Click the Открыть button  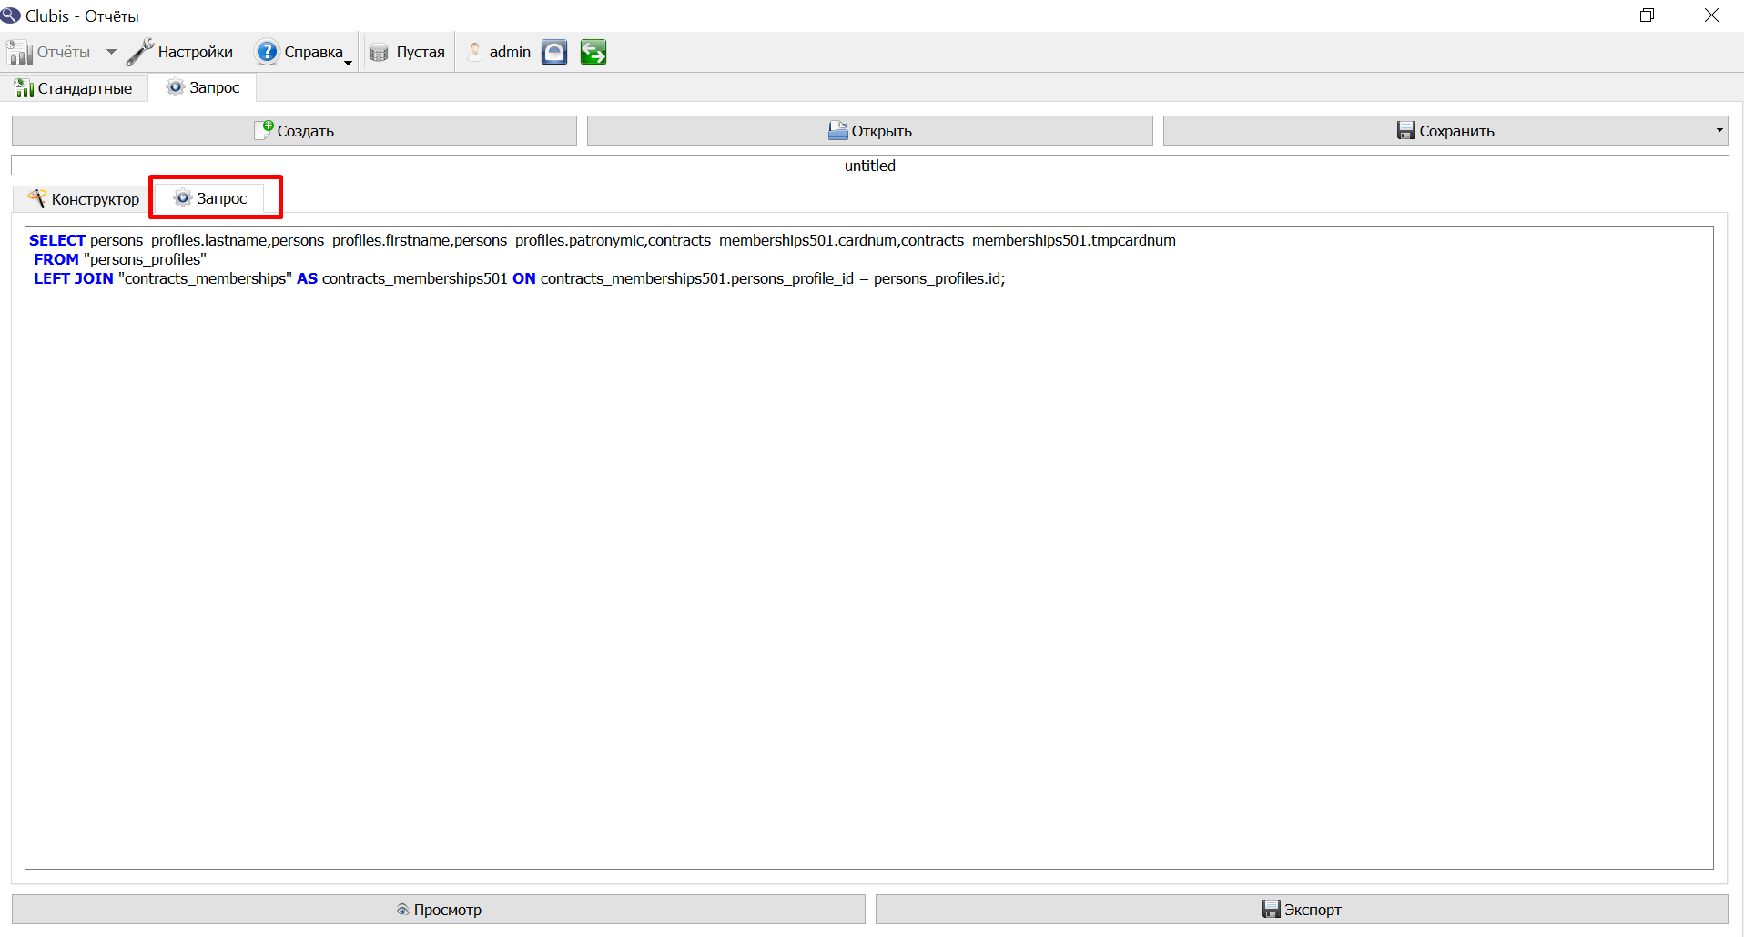click(x=869, y=130)
